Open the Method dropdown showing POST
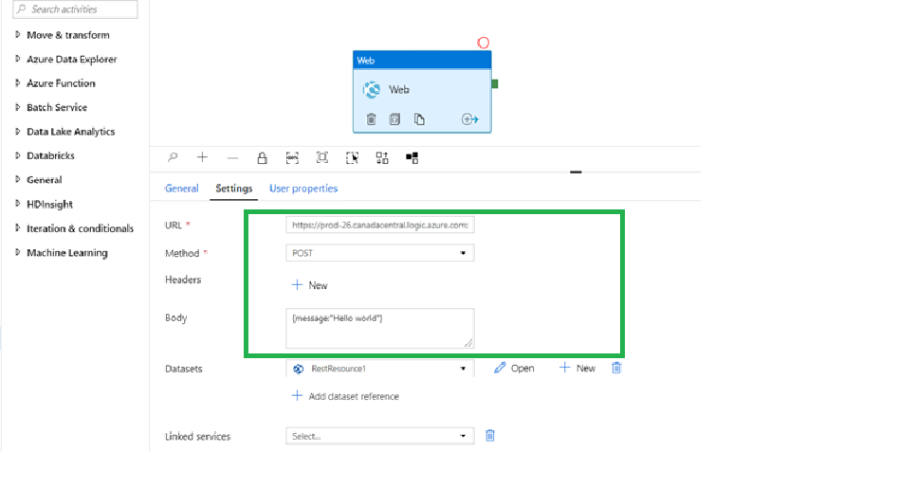Image resolution: width=916 pixels, height=488 pixels. click(379, 253)
